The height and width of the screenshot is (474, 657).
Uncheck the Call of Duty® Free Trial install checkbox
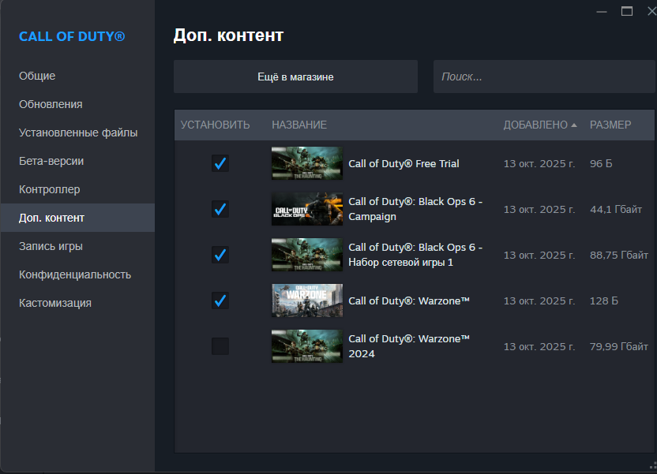[220, 163]
